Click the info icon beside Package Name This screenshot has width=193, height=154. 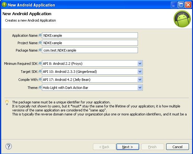[x=40, y=50]
